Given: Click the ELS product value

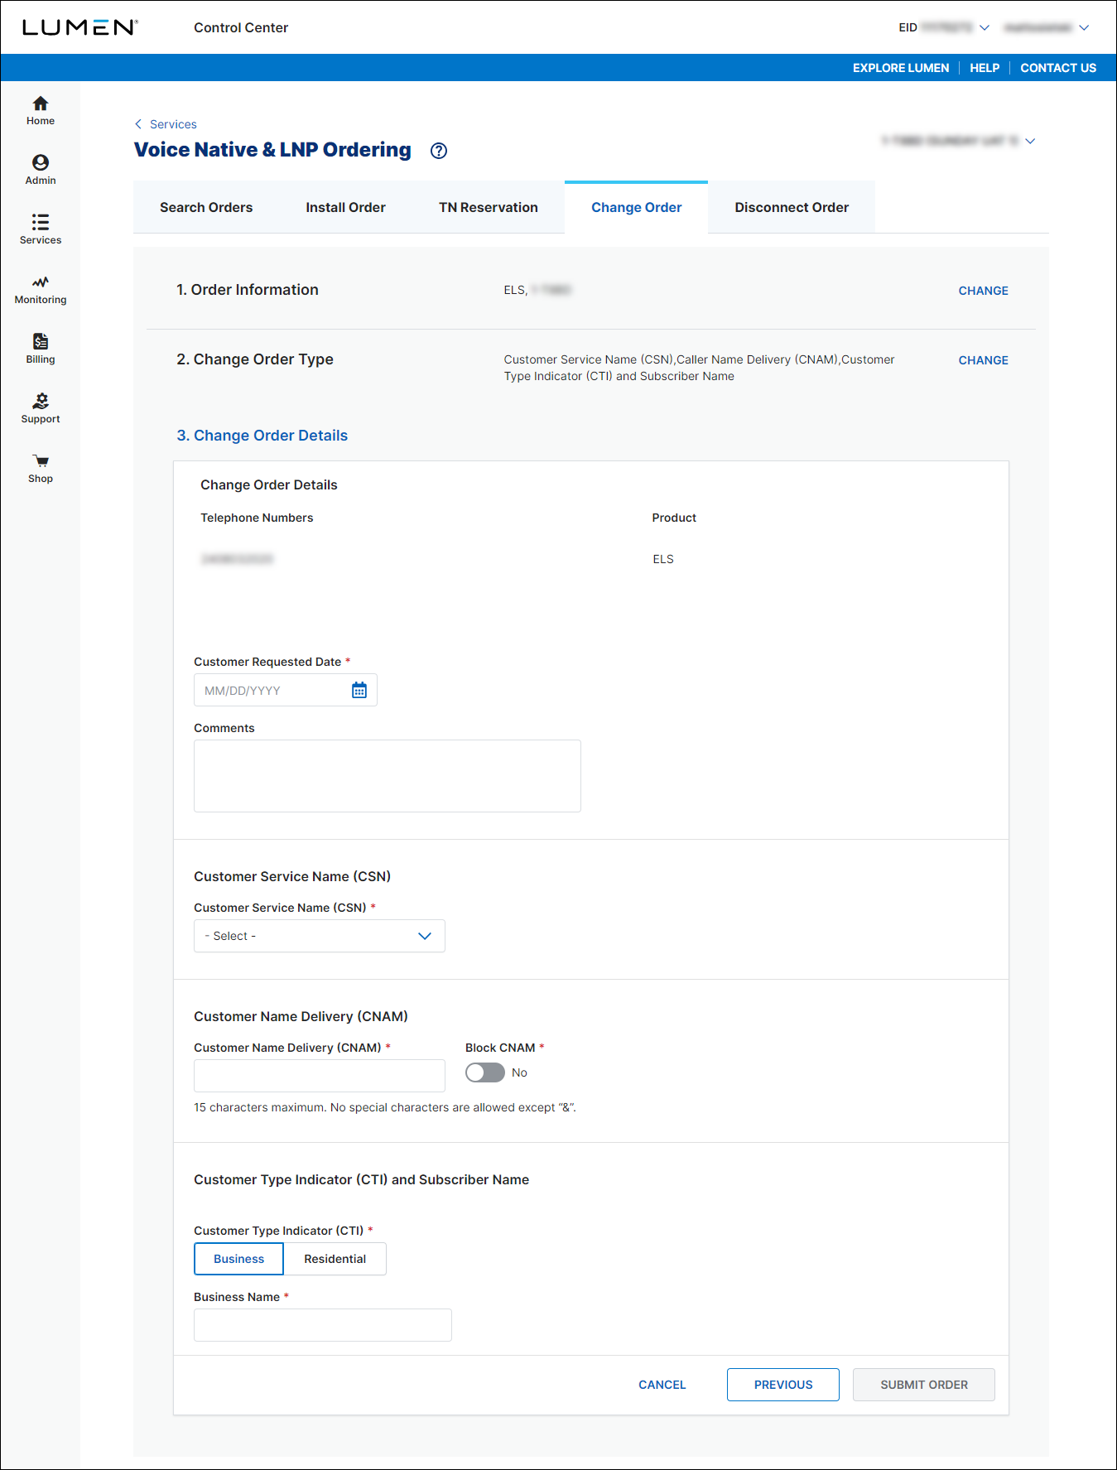Looking at the screenshot, I should click(663, 559).
